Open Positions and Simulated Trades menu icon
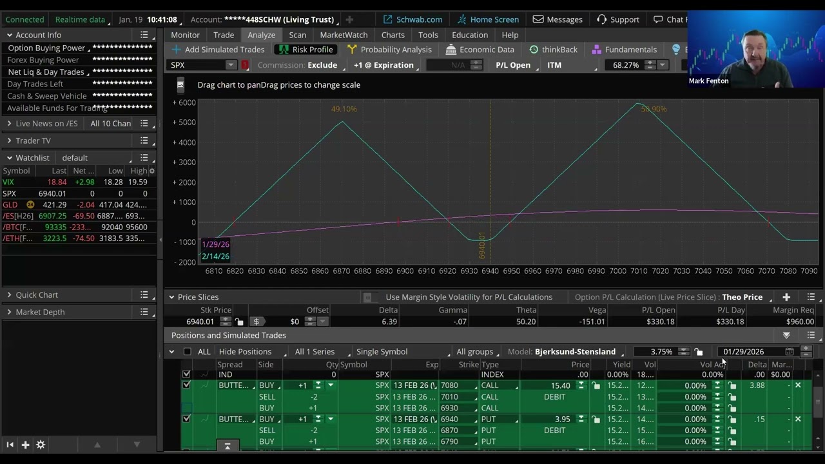The image size is (825, 464). (811, 335)
